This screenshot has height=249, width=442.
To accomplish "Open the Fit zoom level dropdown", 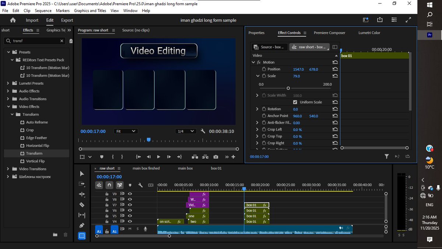I will tap(126, 131).
